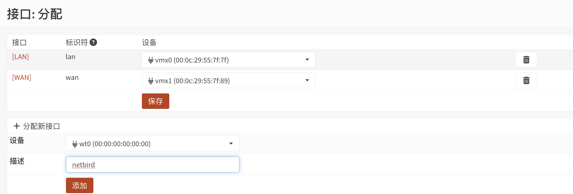Click the caret arrow of wt0 dropdown
The width and height of the screenshot is (573, 194).
(x=231, y=143)
